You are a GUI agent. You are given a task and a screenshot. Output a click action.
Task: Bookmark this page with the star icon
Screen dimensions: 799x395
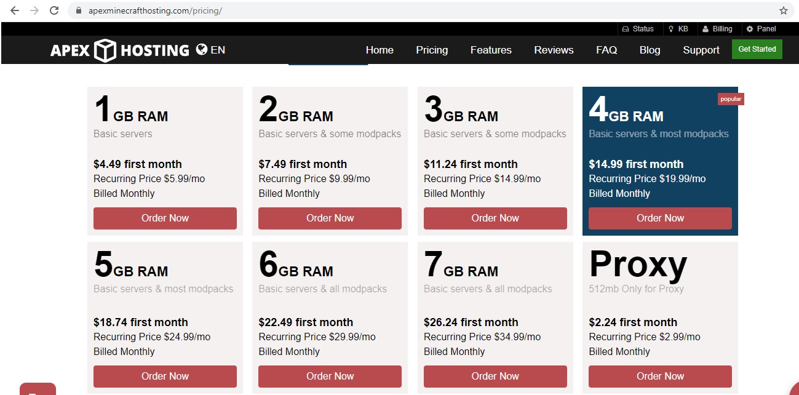[783, 10]
